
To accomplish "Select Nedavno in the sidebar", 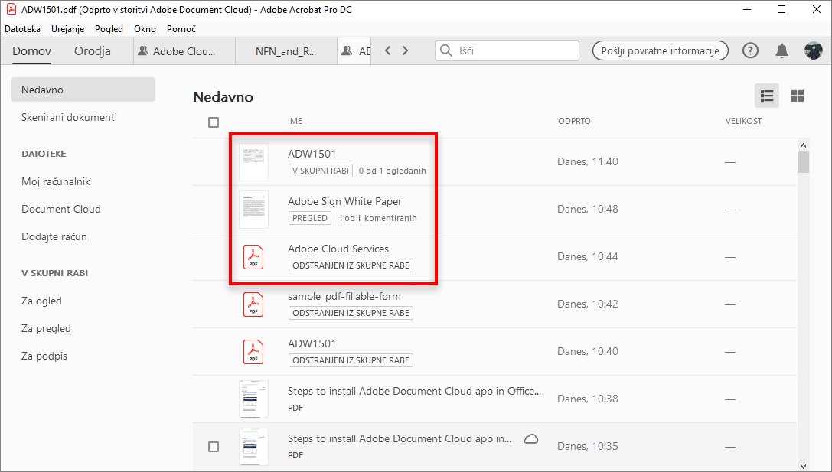I will coord(83,90).
